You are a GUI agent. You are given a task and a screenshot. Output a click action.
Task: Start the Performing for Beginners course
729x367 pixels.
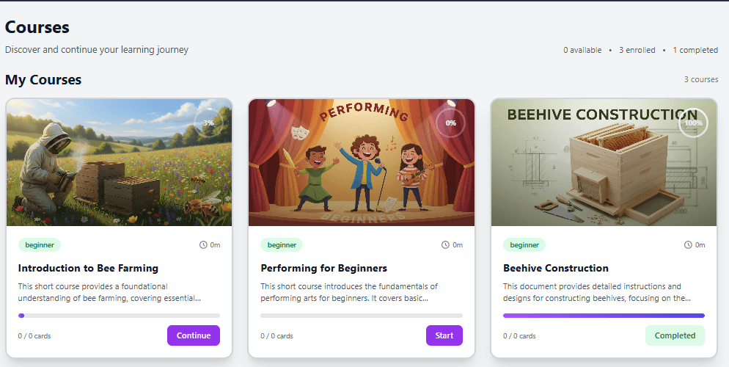[x=444, y=335]
